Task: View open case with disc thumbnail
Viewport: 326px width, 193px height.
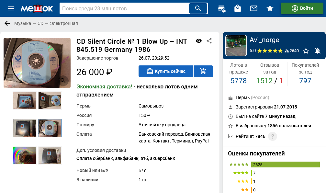Action: (x=50, y=101)
